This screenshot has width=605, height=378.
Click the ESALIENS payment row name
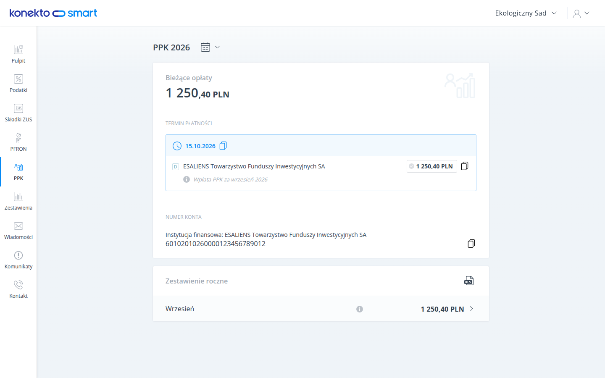tap(254, 166)
